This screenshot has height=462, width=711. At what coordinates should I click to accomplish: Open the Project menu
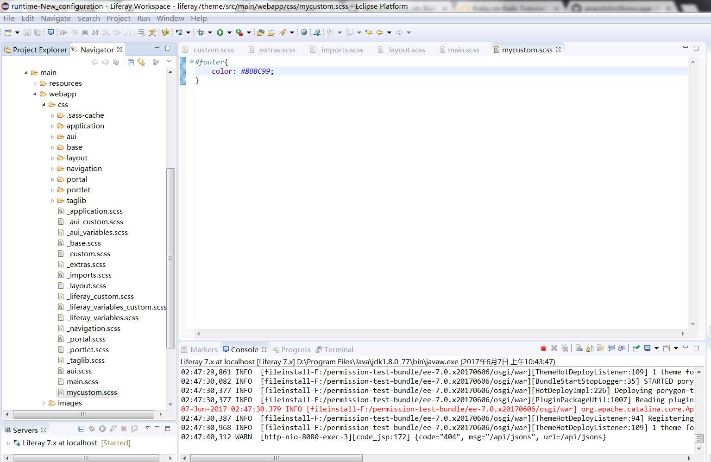(x=119, y=18)
